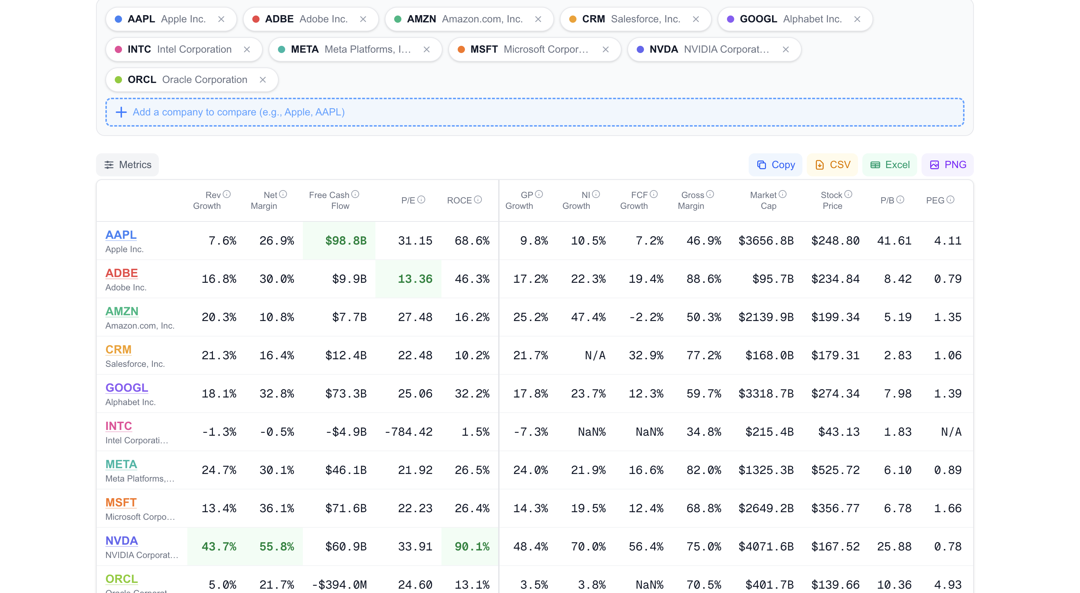Download table as PNG image
The height and width of the screenshot is (593, 1080).
pos(948,165)
